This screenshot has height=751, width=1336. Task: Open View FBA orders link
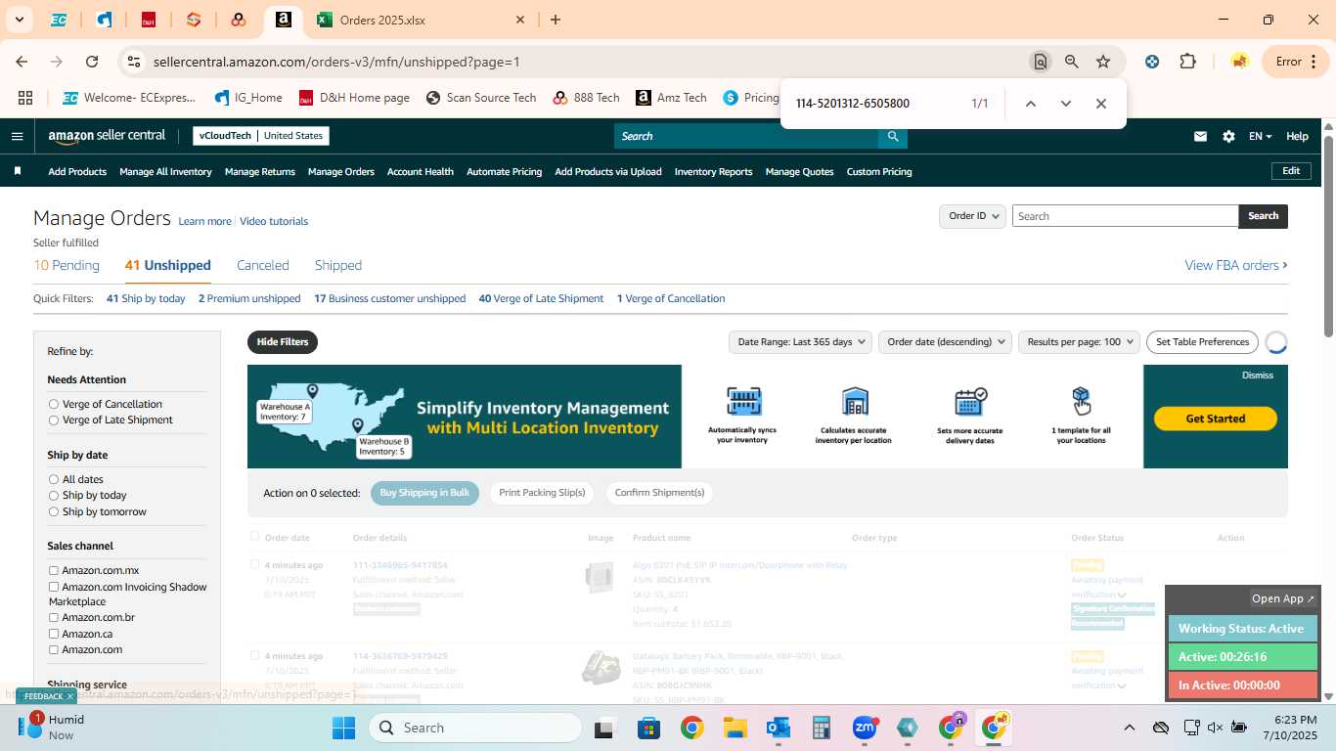1236,265
